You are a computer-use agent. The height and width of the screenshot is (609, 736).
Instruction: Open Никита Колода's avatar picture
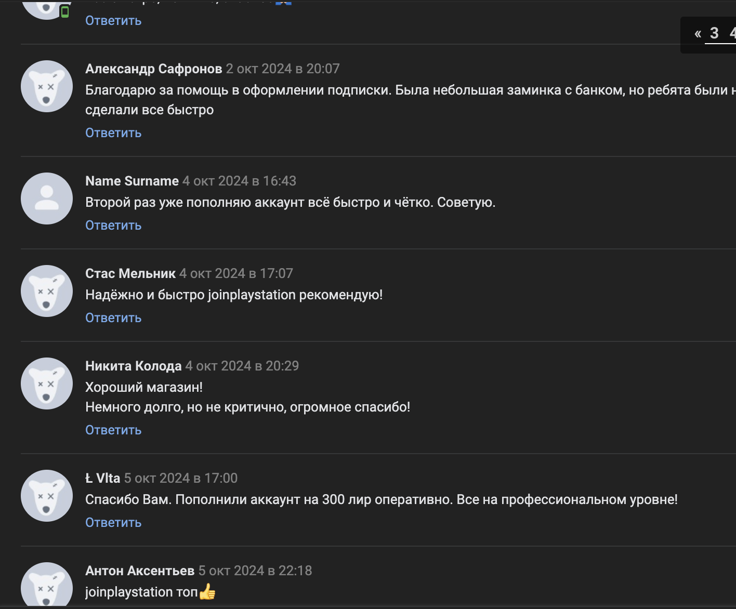(x=47, y=383)
